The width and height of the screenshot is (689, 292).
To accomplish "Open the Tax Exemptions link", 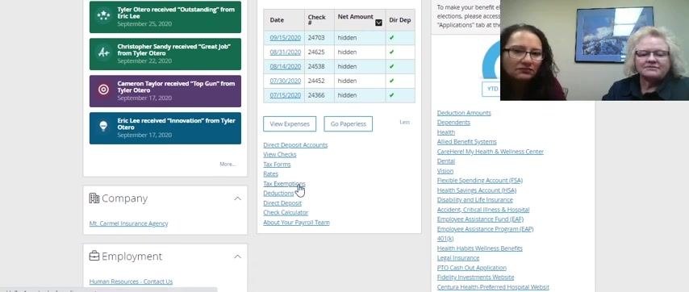I will coord(284,184).
